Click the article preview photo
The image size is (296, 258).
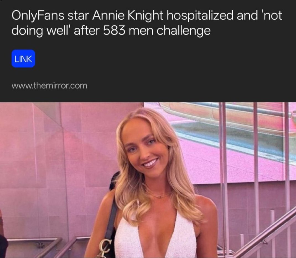tap(148, 180)
